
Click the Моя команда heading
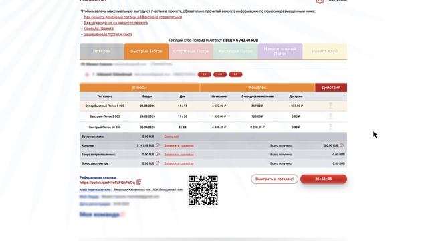(x=100, y=214)
